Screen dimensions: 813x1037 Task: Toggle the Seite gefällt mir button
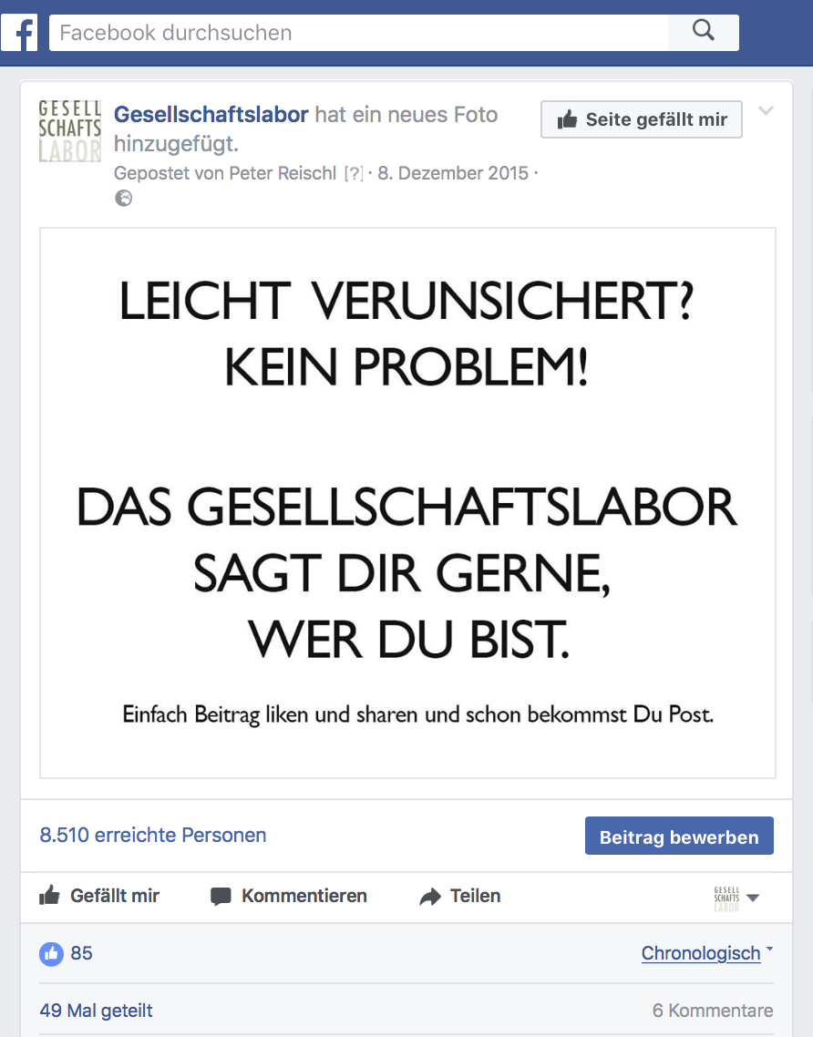[641, 119]
